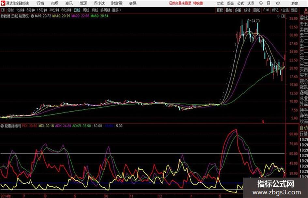Toggle the panel layout icon beside 分时
Viewport: 308px width, 198px height.
pos(3,10)
